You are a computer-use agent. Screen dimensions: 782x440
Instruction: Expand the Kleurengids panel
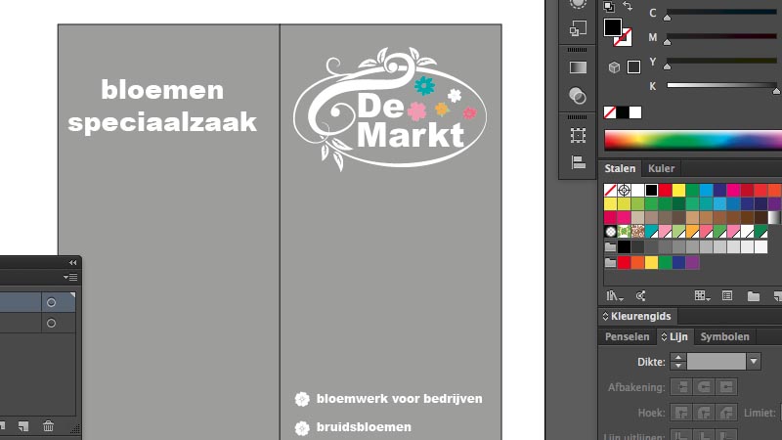605,317
